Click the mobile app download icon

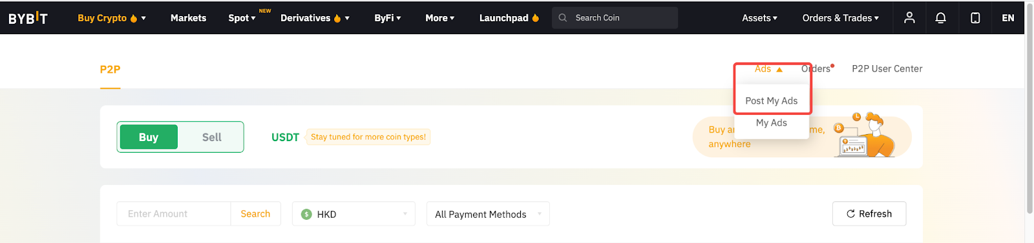(975, 18)
